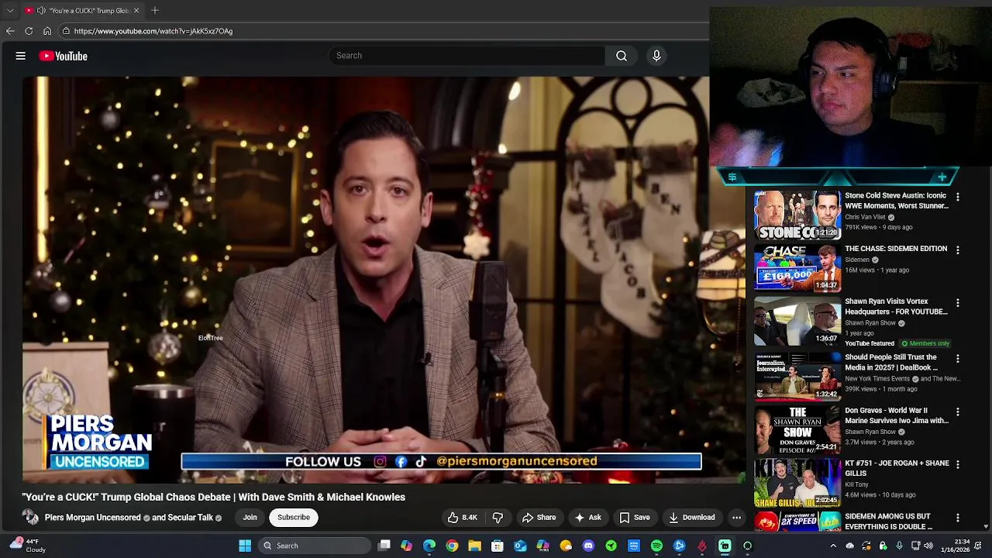Launch Microsoft Edge from the taskbar
The image size is (992, 558).
click(429, 546)
